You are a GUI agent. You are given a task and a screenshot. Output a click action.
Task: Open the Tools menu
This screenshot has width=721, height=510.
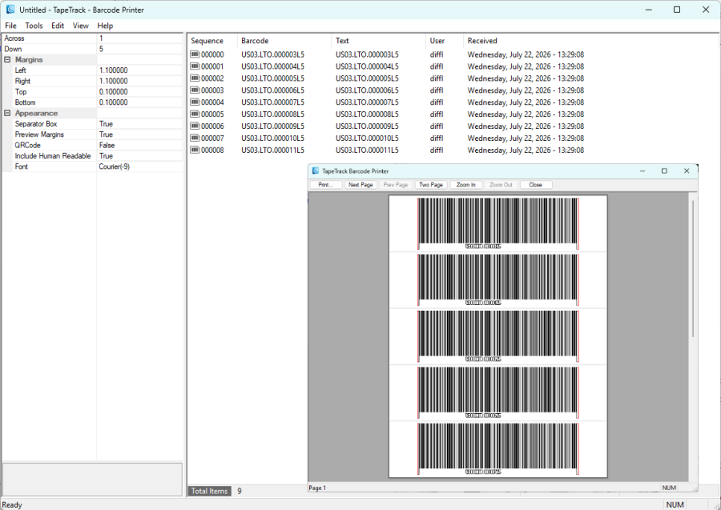[x=34, y=26]
